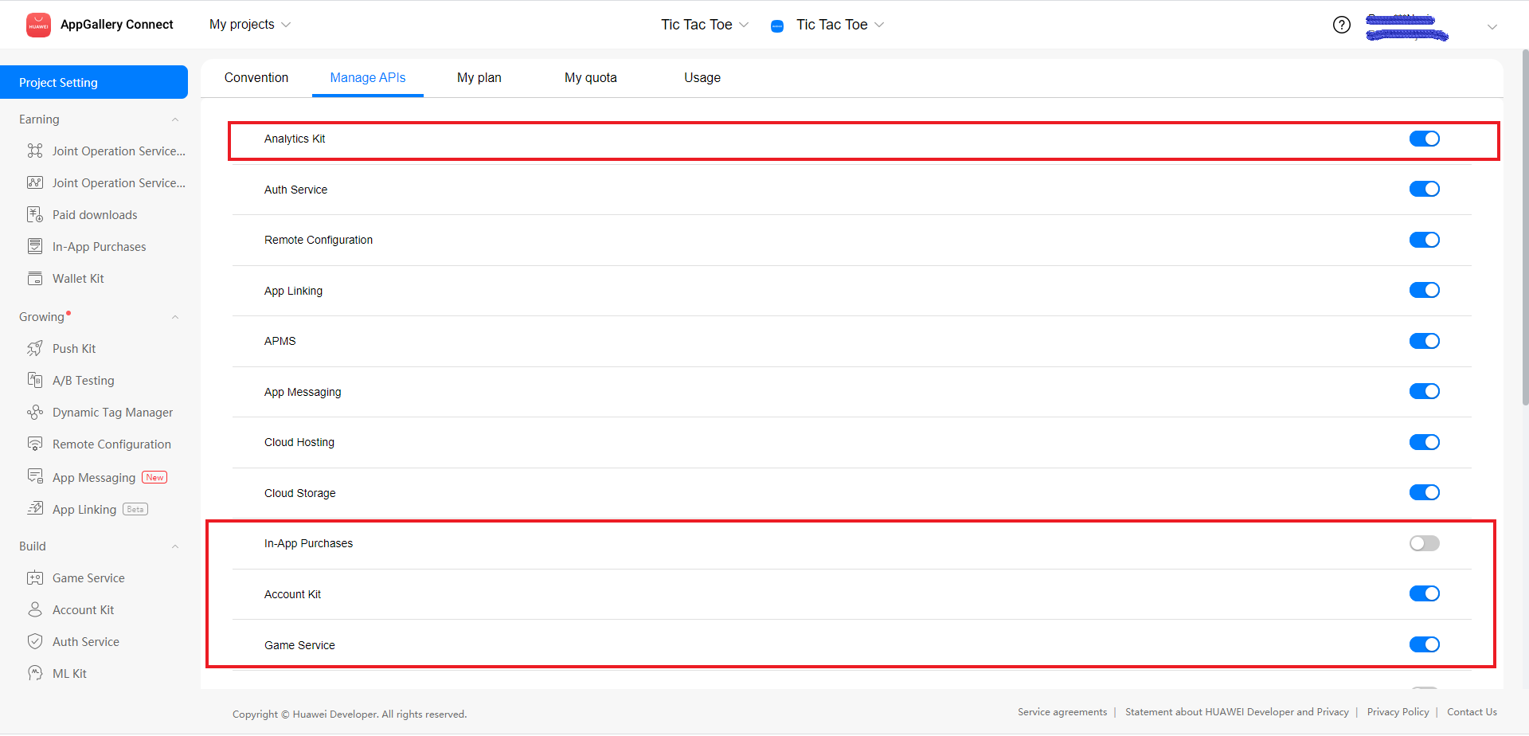The height and width of the screenshot is (736, 1529).
Task: Click the Project Setting button
Action: (x=94, y=83)
